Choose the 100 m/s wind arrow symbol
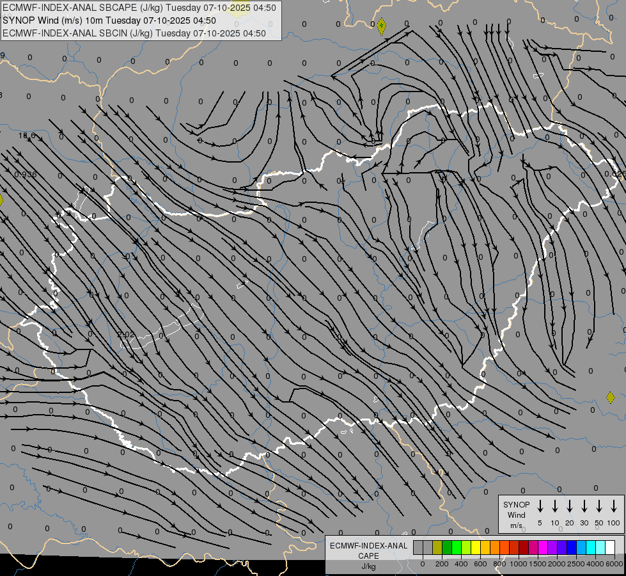This screenshot has width=626, height=576. (614, 506)
